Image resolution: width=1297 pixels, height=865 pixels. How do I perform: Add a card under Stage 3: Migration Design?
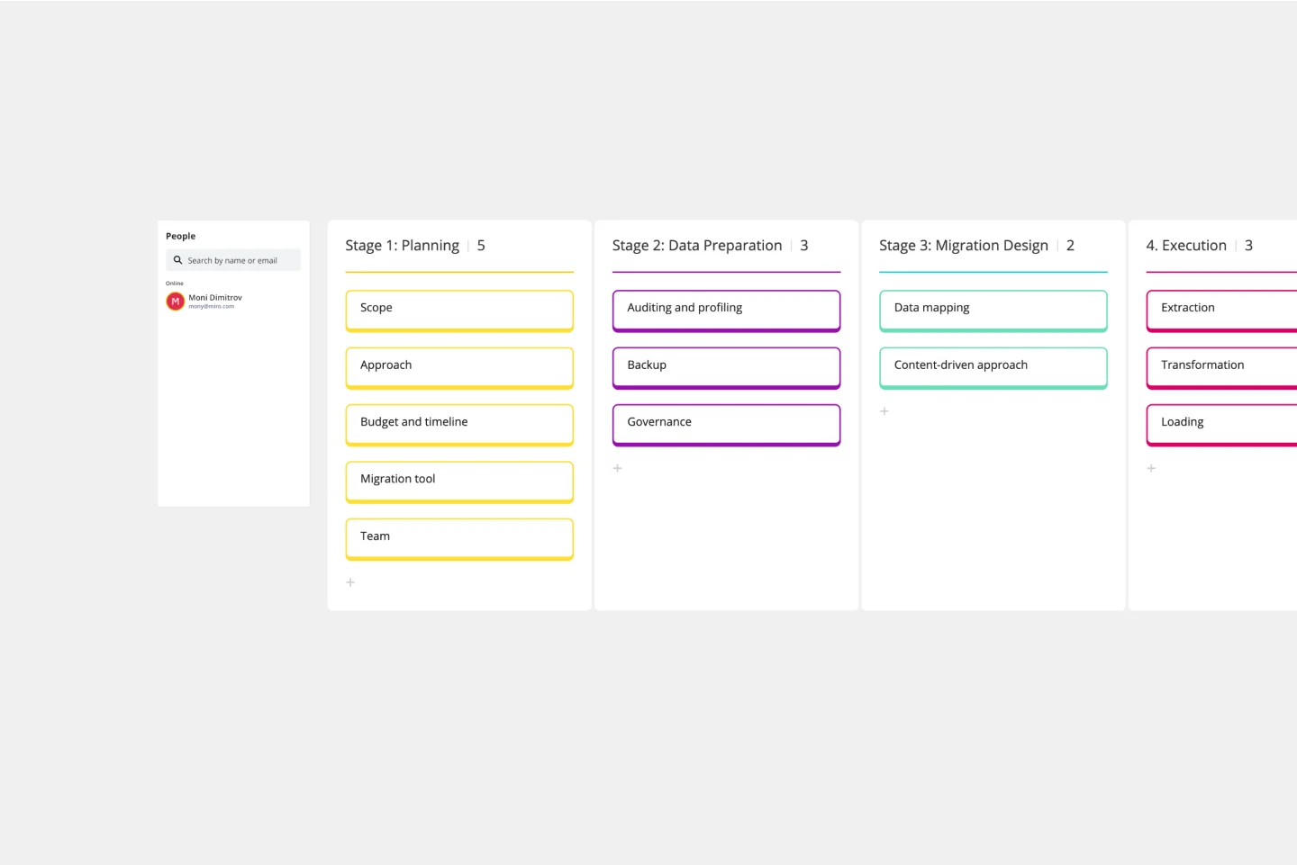tap(884, 411)
